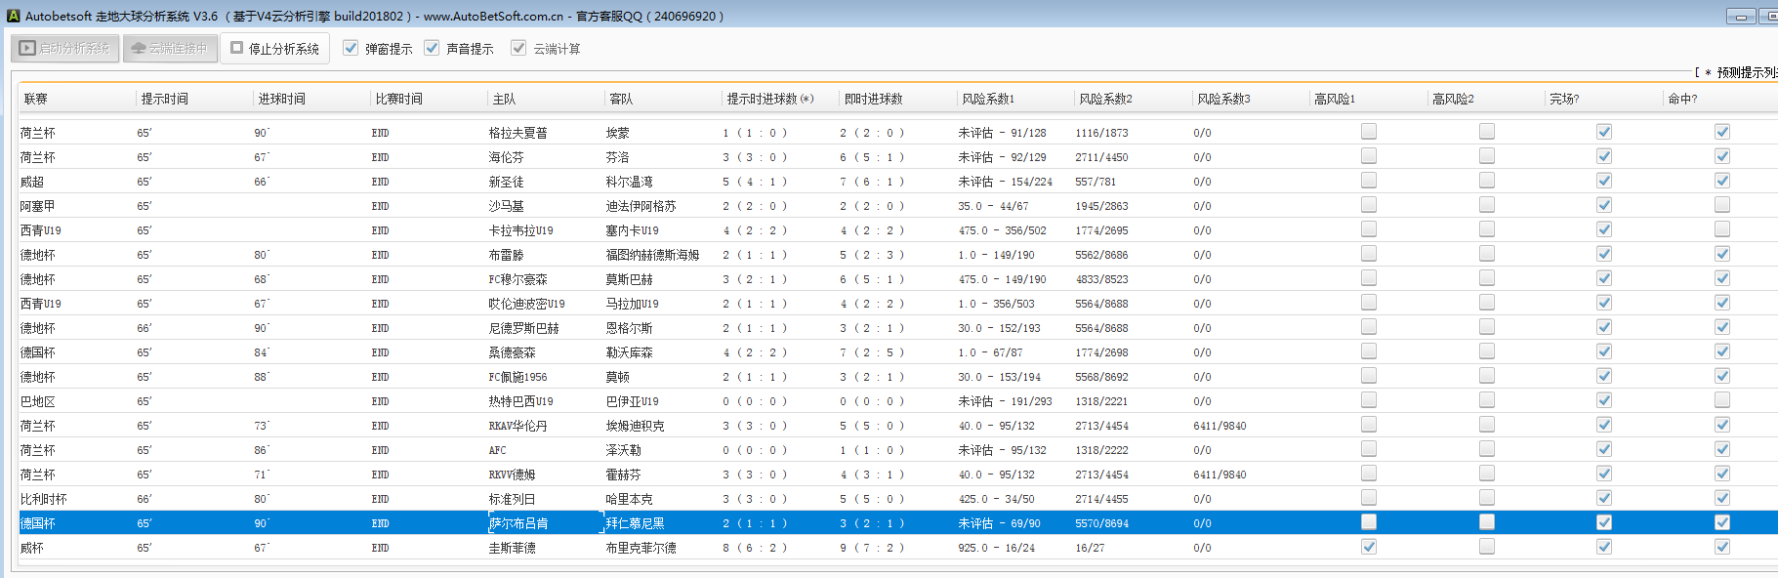
Task: Toggle the 云端计算 checkbox
Action: coord(518,48)
